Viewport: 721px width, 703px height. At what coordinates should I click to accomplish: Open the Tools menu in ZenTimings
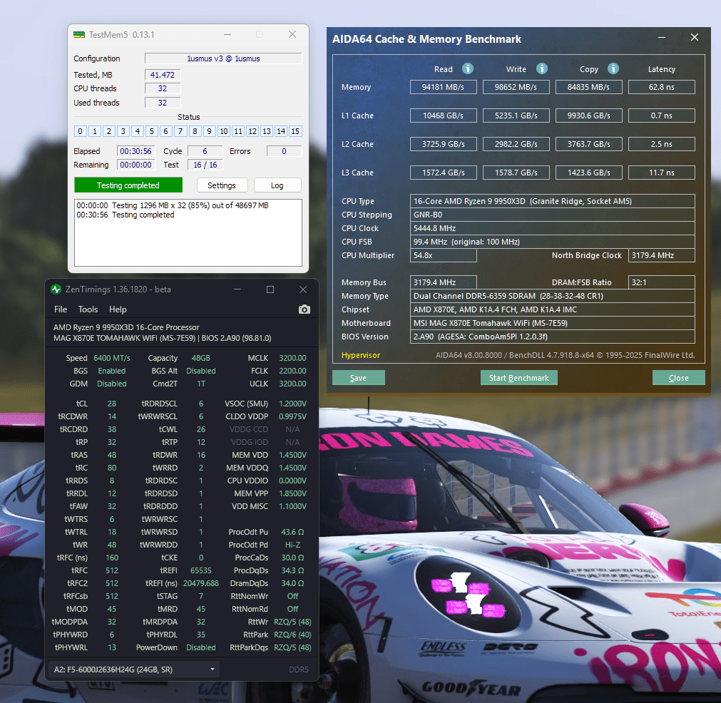click(88, 309)
